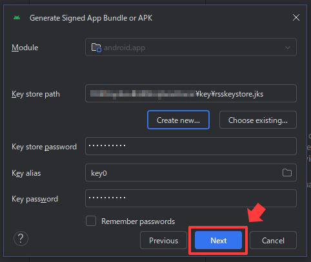The width and height of the screenshot is (311, 262).
Task: Expand the Module dropdown chevron
Action: 288,48
